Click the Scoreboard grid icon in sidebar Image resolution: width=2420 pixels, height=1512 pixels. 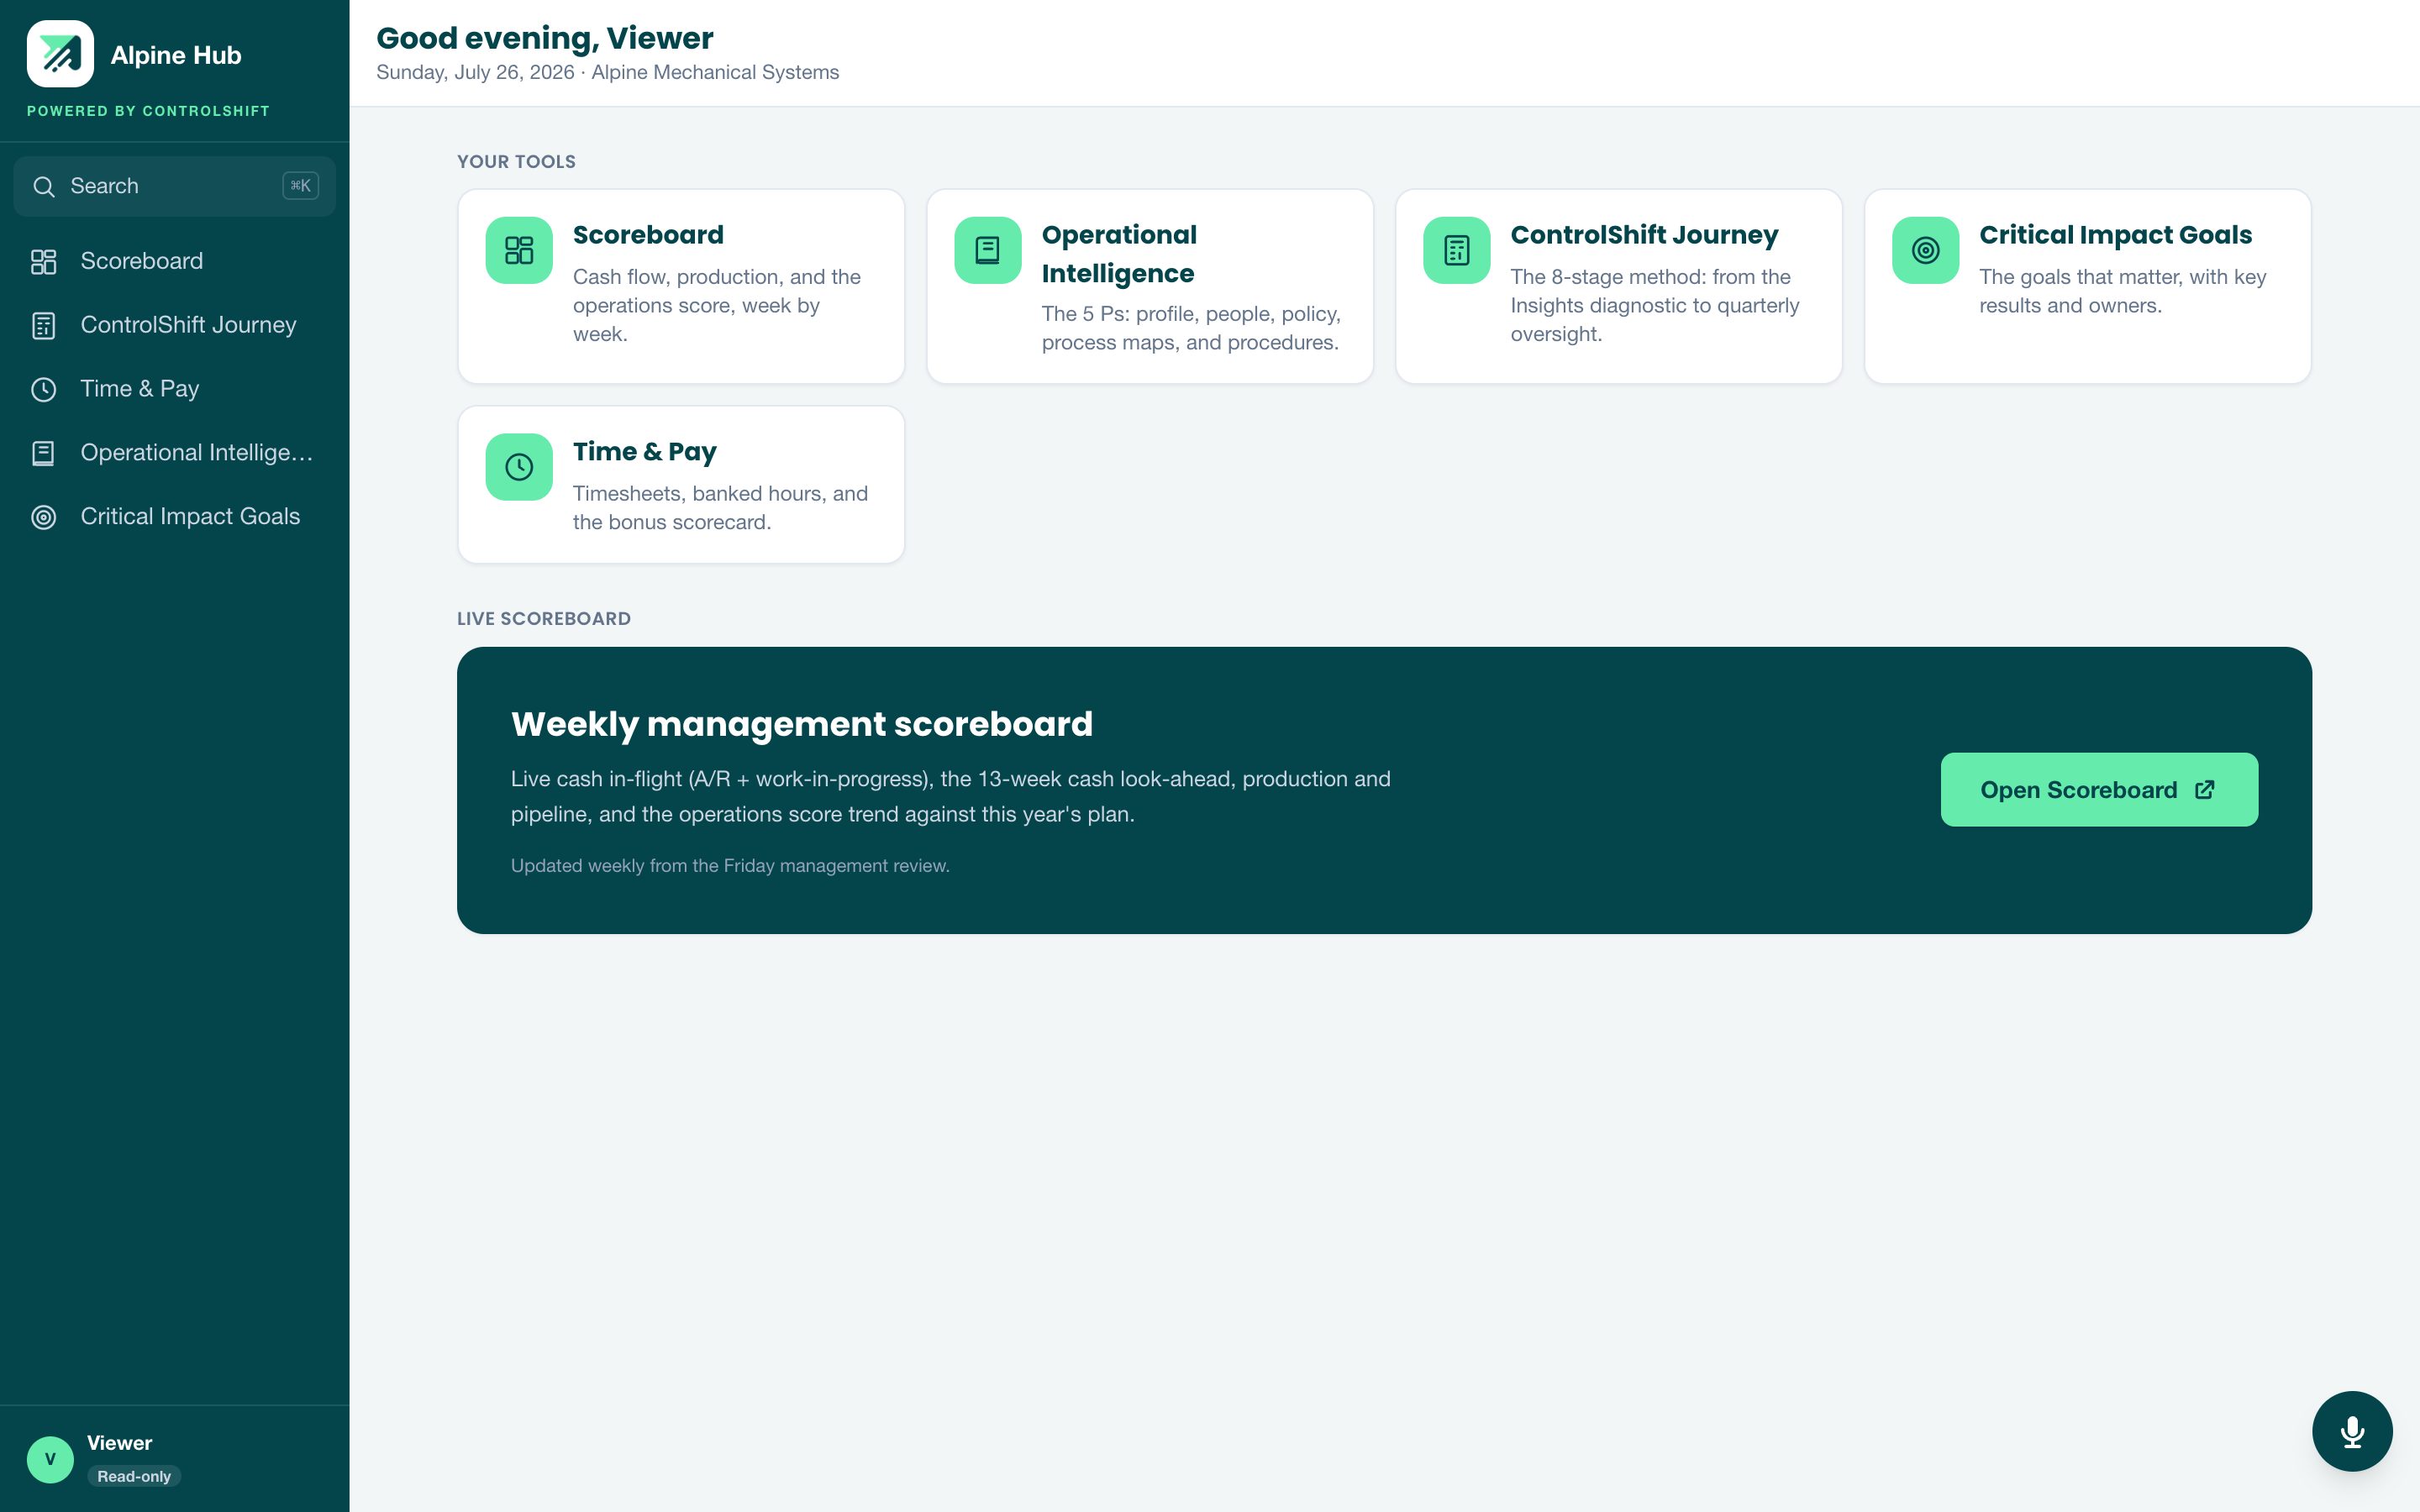click(x=43, y=262)
